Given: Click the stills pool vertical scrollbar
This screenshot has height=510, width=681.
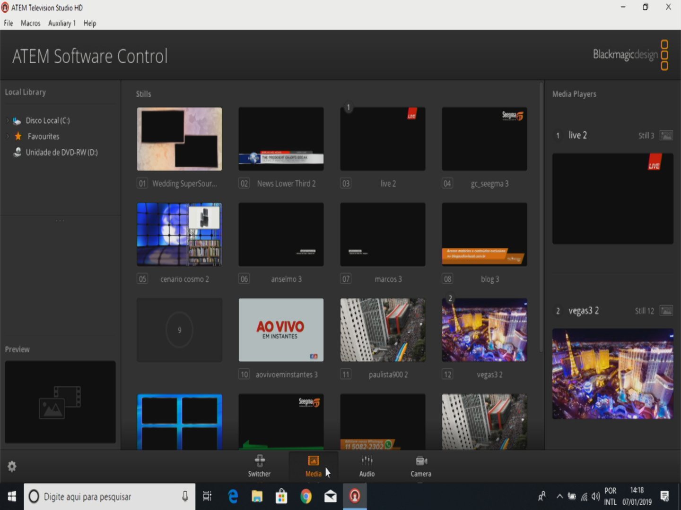Looking at the screenshot, I should pyautogui.click(x=541, y=217).
